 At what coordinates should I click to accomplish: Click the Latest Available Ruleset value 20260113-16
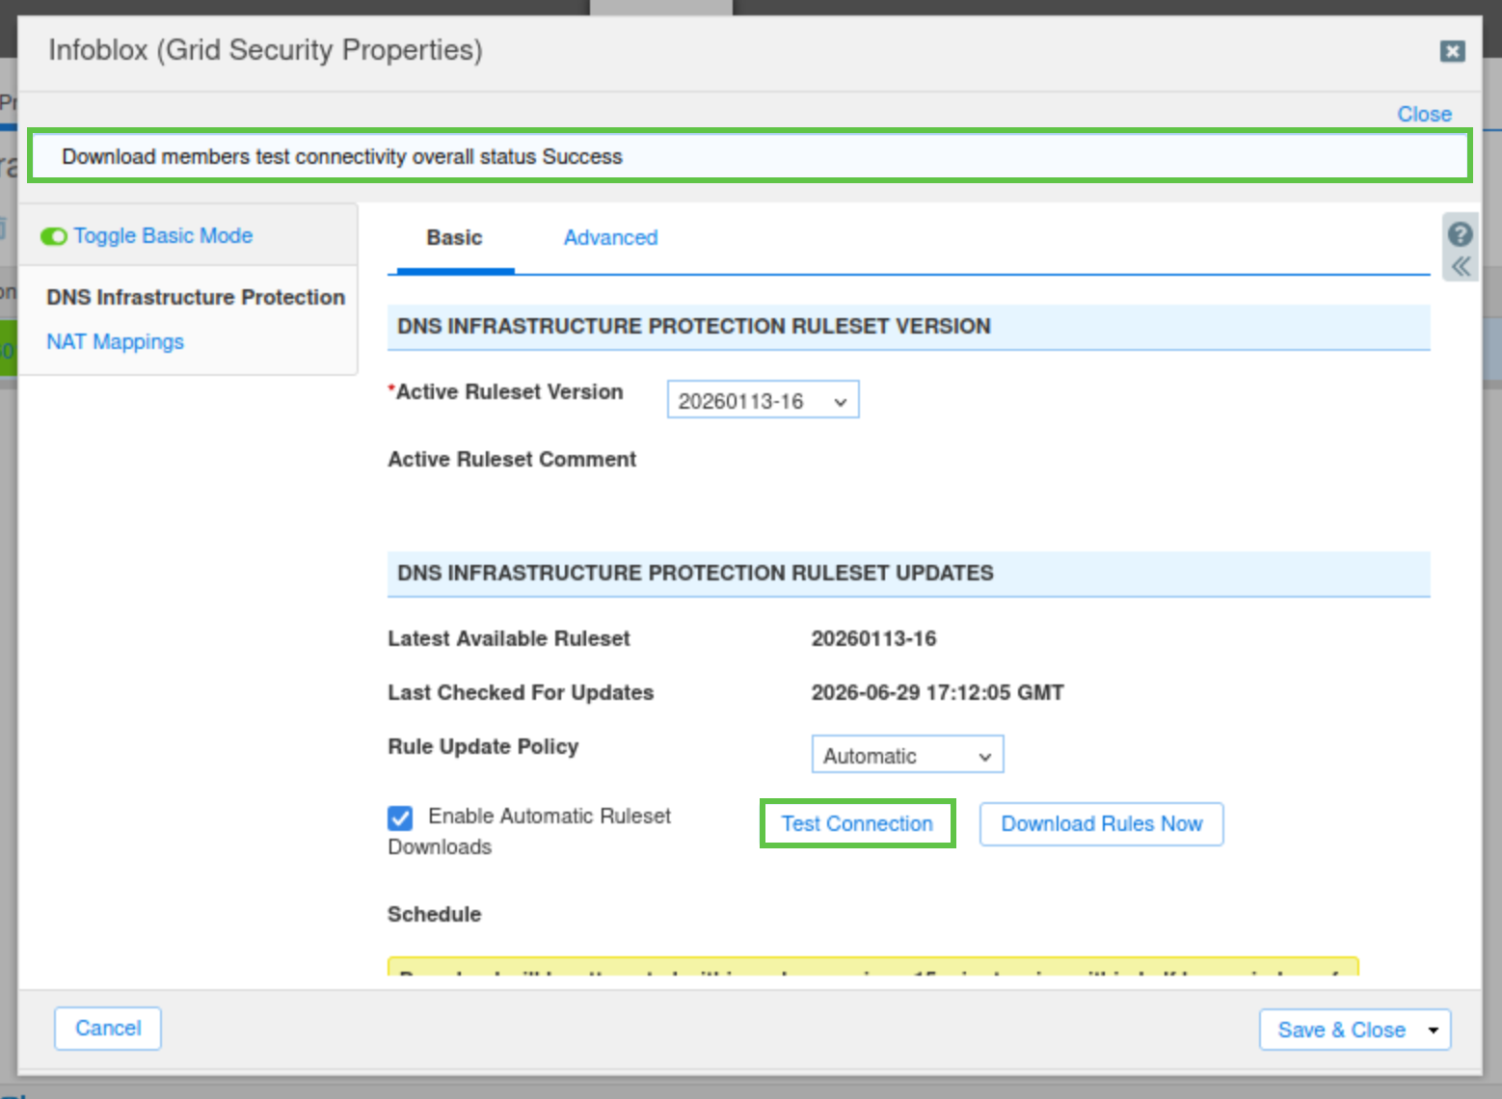(x=873, y=639)
